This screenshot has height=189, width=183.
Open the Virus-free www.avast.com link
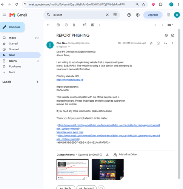[x=70, y=132]
